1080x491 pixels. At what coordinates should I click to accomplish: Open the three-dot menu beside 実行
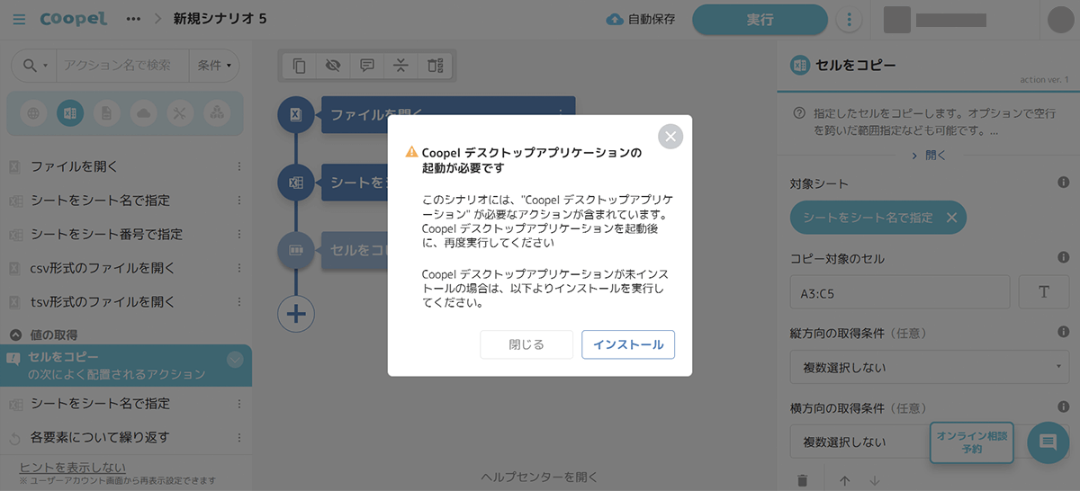coord(849,19)
